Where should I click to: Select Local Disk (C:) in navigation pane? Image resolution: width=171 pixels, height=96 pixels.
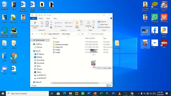(x=41, y=75)
